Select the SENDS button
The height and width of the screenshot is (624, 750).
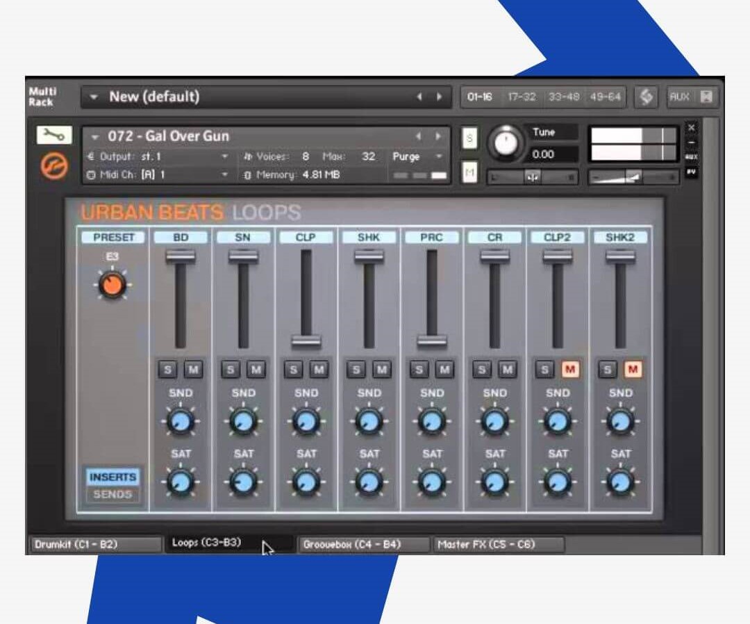point(112,495)
